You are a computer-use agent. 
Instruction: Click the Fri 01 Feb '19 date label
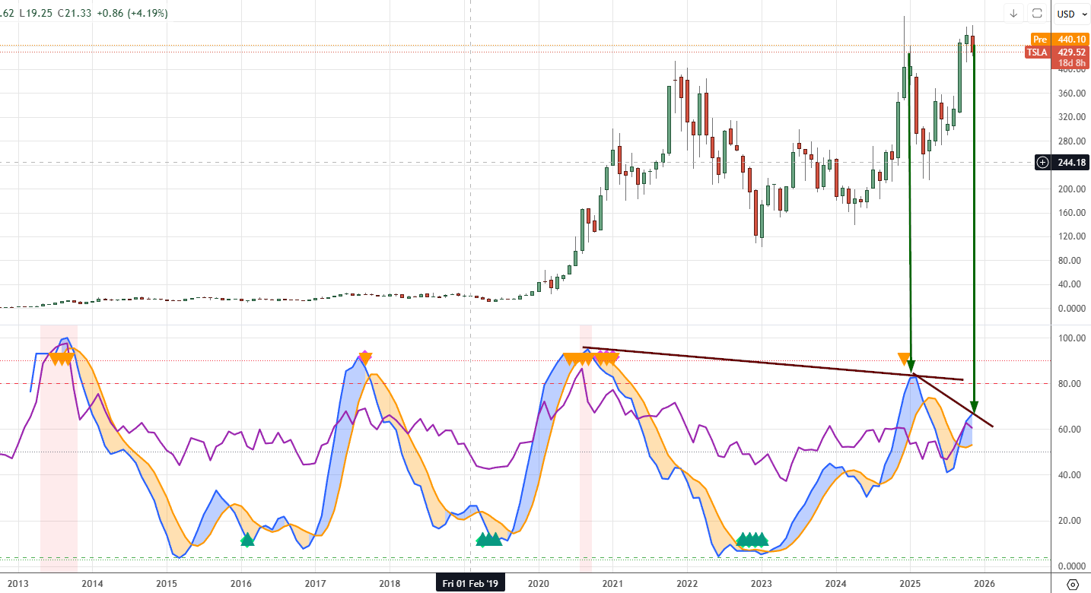470,584
